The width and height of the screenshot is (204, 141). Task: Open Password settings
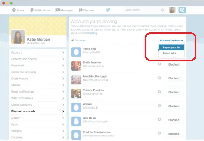(x=38, y=66)
